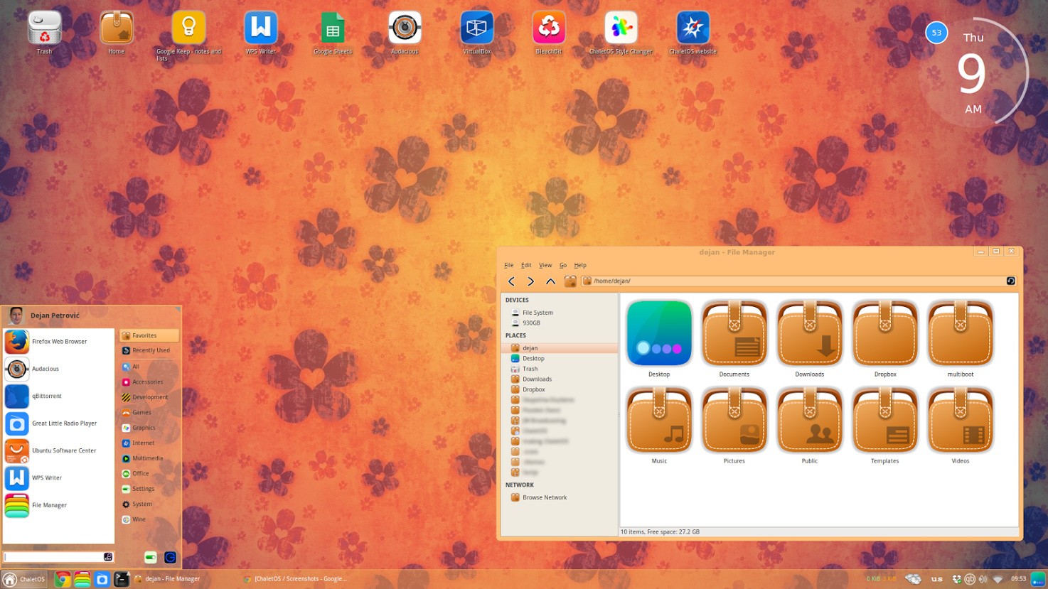
Task: Expand the path bar toggle button
Action: pyautogui.click(x=1010, y=281)
